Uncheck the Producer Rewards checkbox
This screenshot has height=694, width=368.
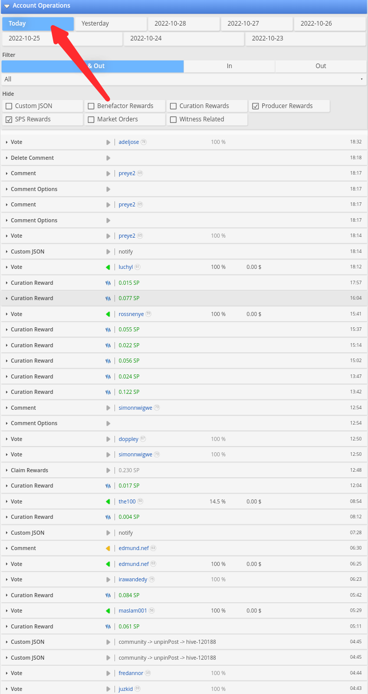pyautogui.click(x=256, y=106)
